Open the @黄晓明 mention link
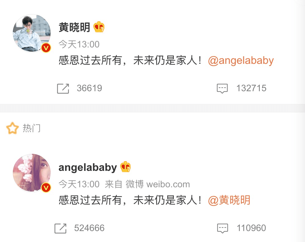Screen dimensions: 305x242 [x=229, y=200]
